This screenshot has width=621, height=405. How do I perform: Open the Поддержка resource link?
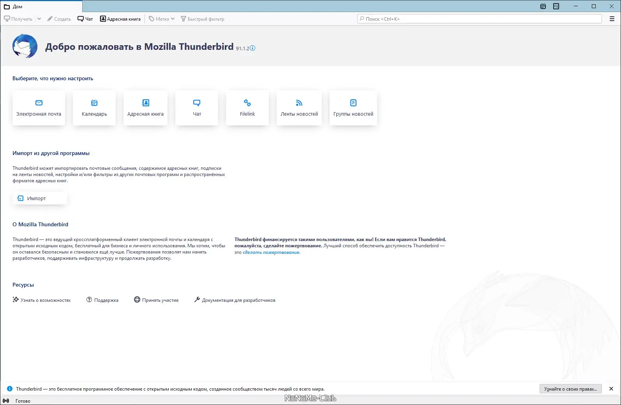pyautogui.click(x=102, y=300)
